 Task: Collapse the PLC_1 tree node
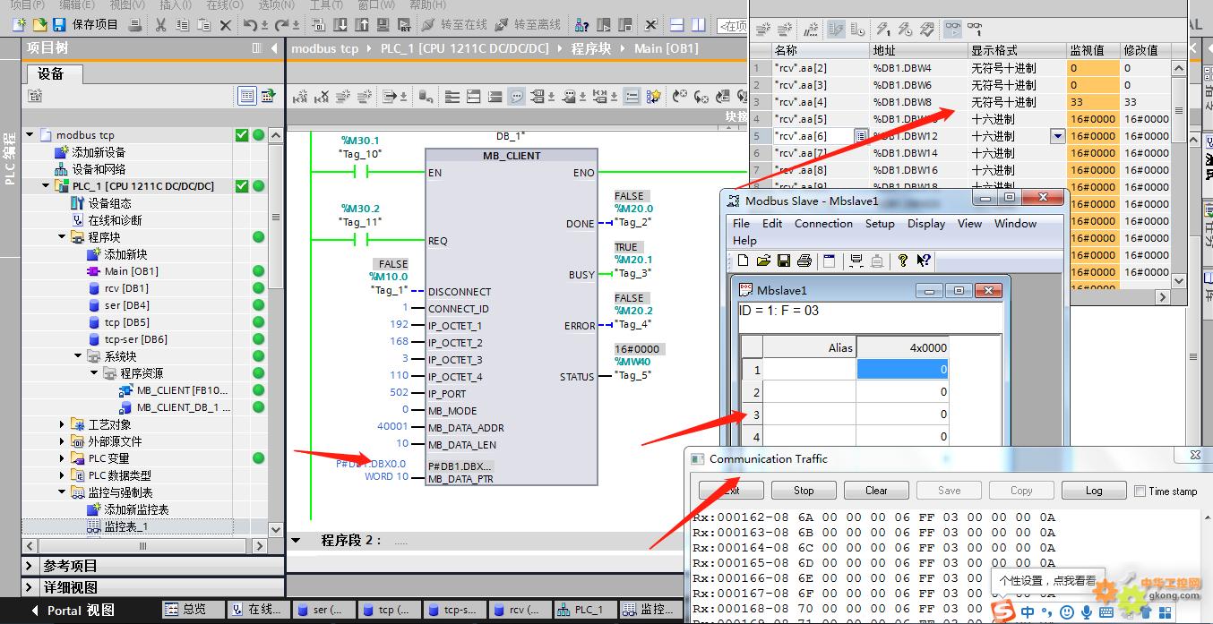47,186
